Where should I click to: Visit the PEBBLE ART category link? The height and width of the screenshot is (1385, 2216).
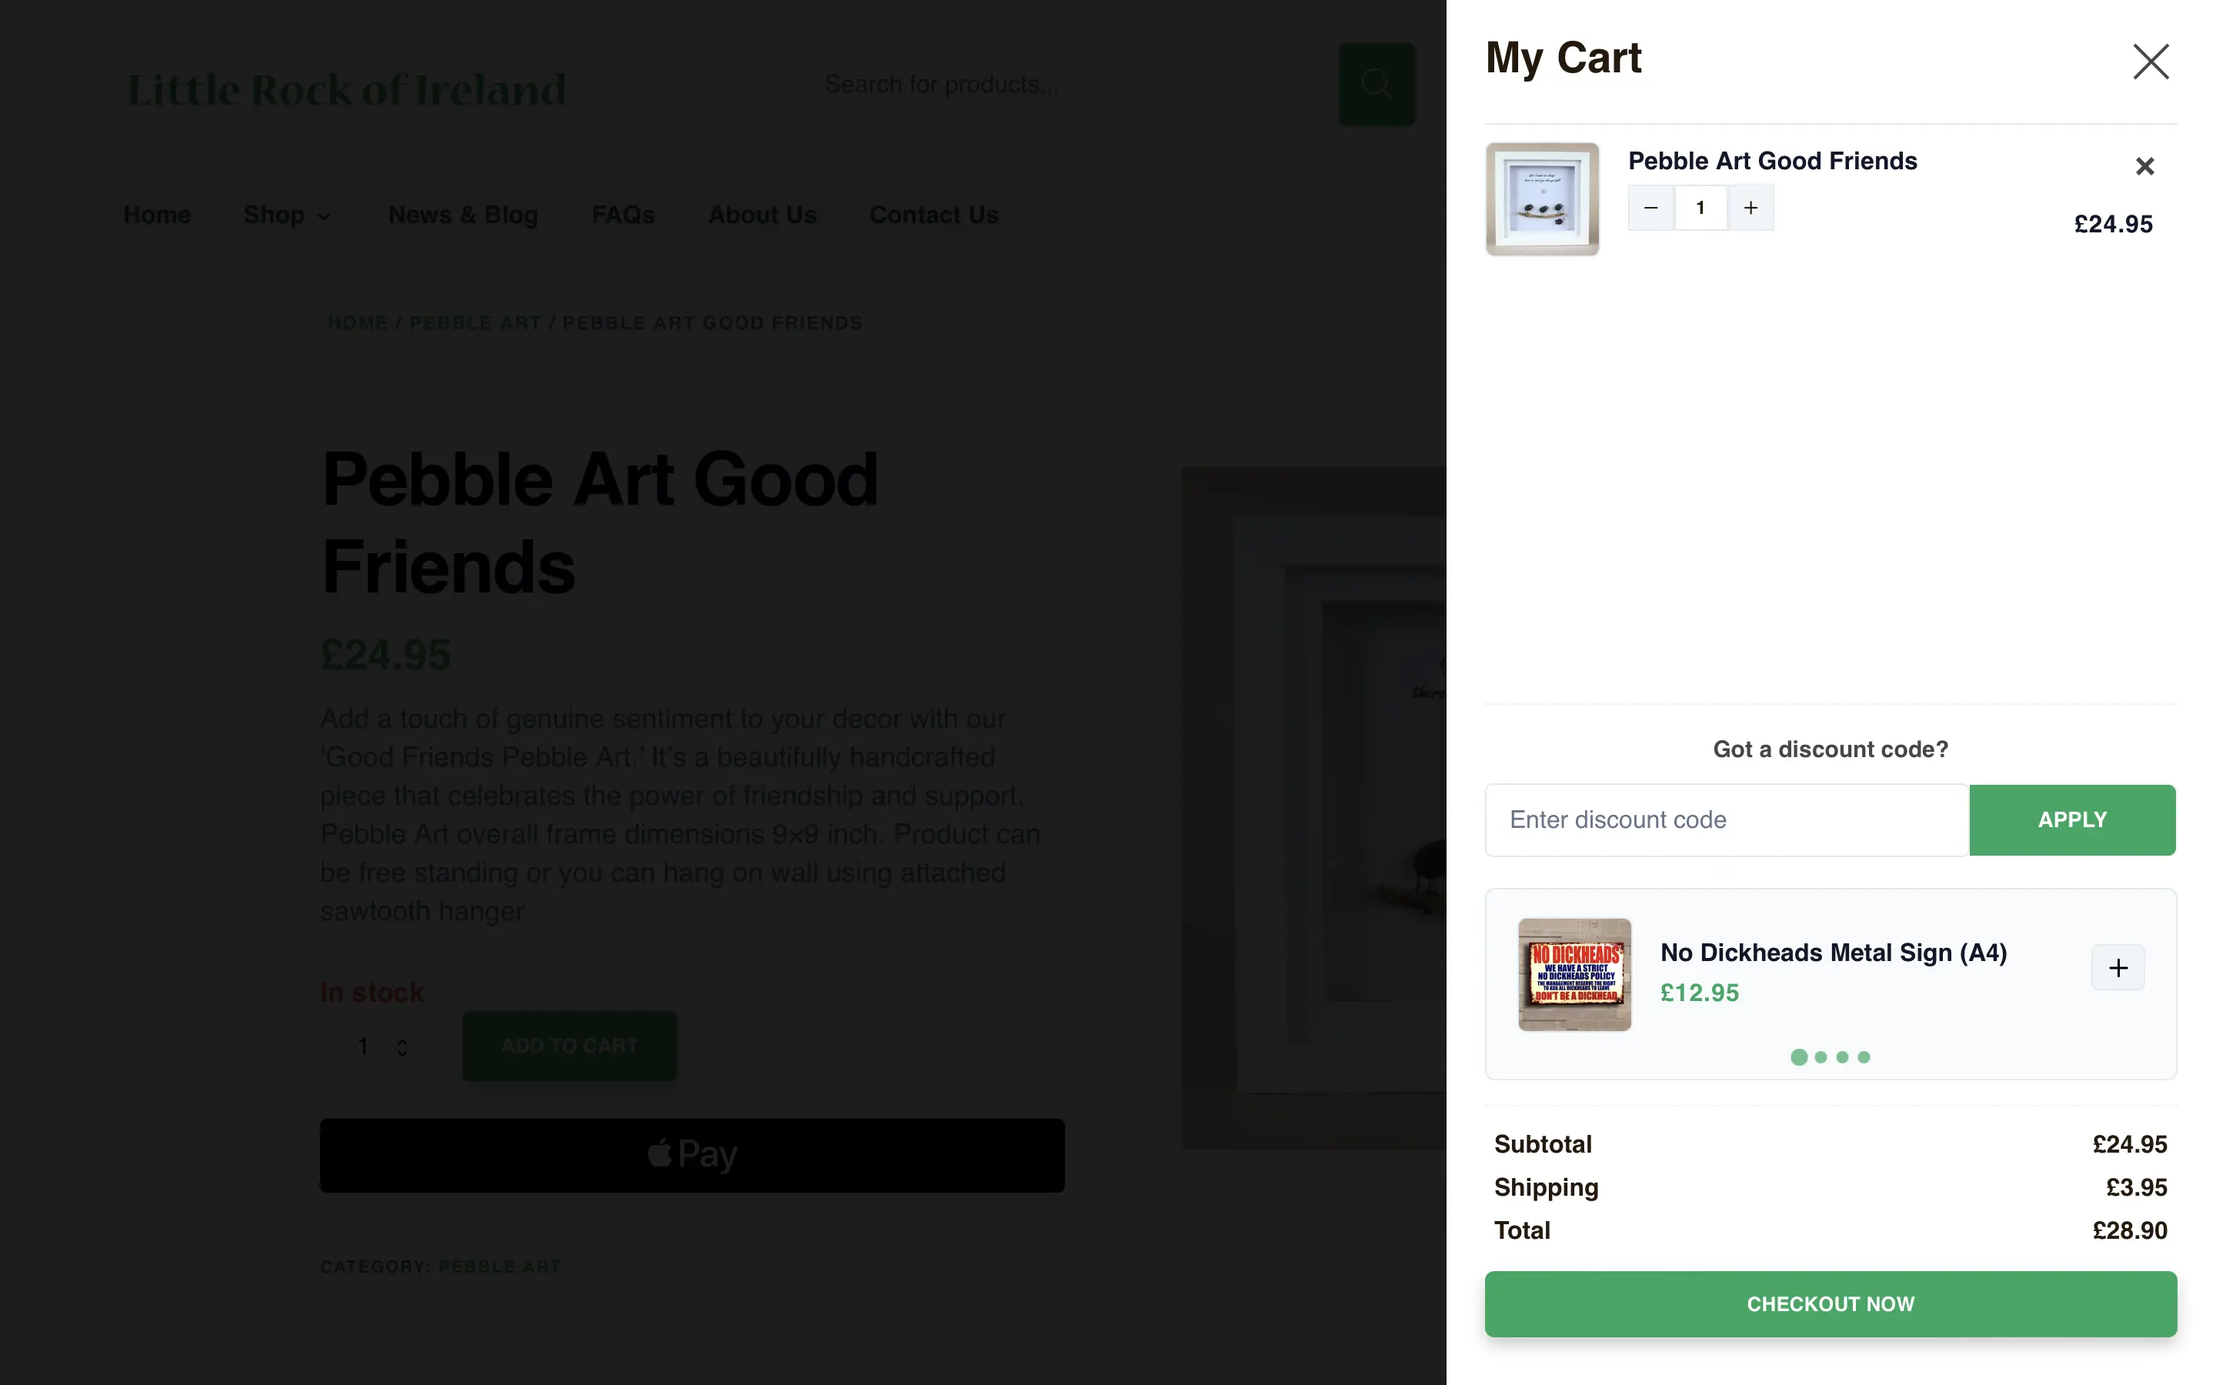click(x=474, y=322)
